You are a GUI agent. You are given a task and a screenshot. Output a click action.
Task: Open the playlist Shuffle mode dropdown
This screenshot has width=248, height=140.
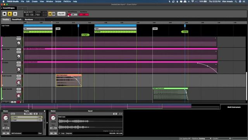point(28,114)
